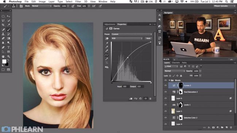Hide the Curves 2 layer
This screenshot has height=133, width=237.
(x=166, y=85)
